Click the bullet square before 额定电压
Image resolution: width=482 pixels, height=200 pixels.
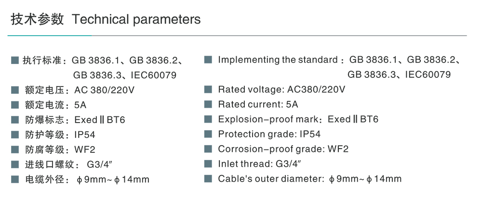14,90
